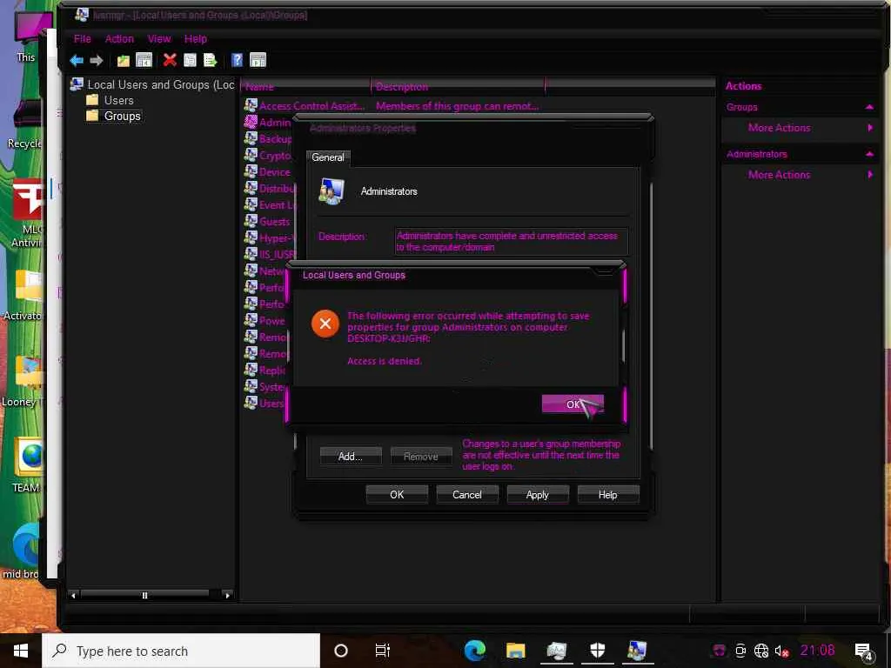Click the Up one level folder icon
The image size is (891, 668).
click(124, 60)
